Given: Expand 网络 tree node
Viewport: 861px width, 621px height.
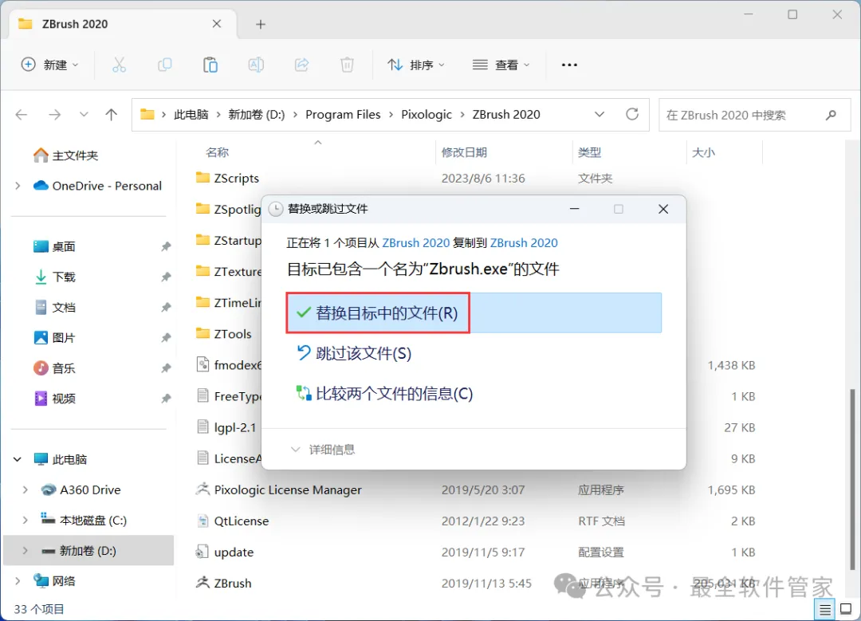Looking at the screenshot, I should tap(18, 581).
